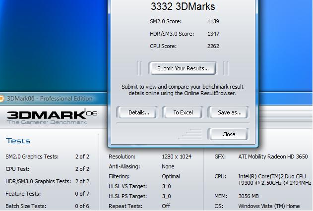The width and height of the screenshot is (313, 211).
Task: Click the Repeat Tests value Off
Action: pos(166,206)
